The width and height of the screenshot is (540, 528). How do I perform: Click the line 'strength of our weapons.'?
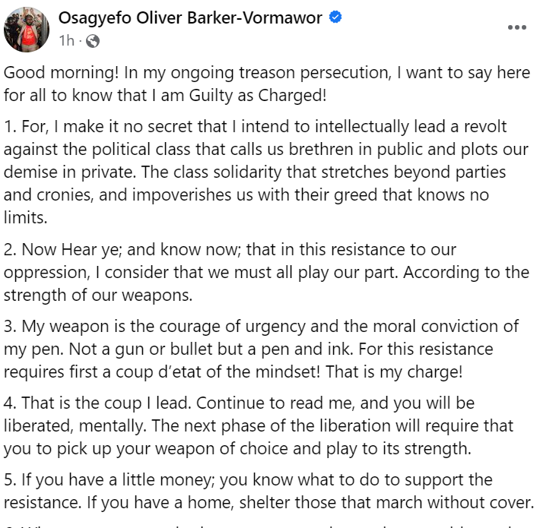click(x=98, y=295)
